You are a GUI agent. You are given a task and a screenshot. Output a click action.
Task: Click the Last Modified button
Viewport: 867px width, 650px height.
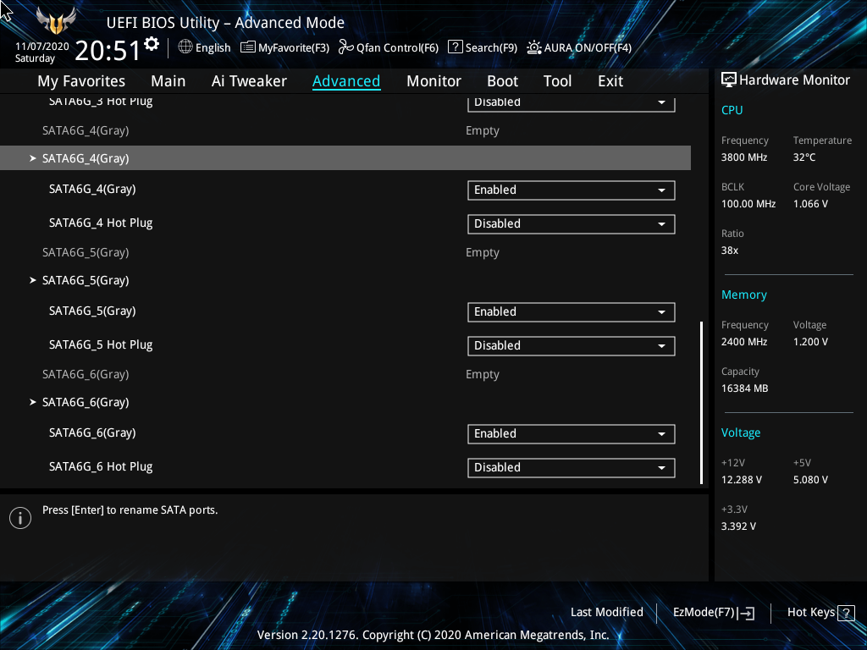(606, 612)
